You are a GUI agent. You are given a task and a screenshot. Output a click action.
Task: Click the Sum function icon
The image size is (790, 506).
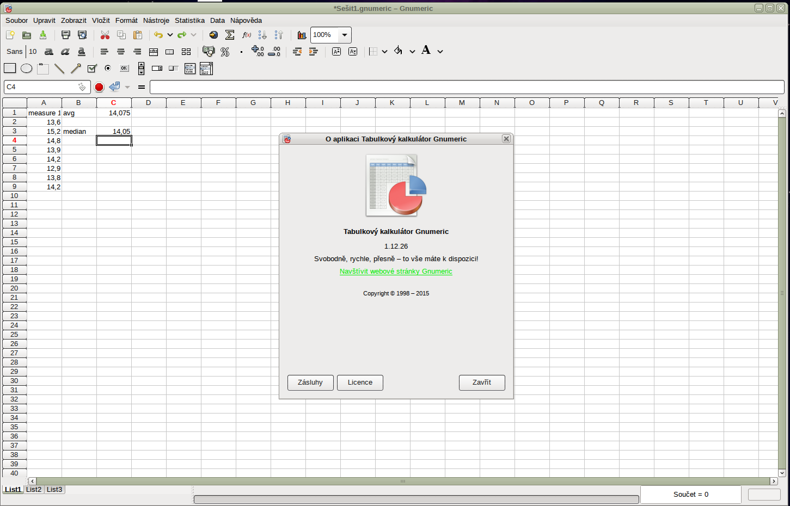click(230, 35)
